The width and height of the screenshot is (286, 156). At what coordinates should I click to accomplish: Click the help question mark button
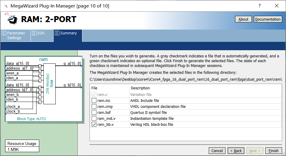[x=259, y=6]
